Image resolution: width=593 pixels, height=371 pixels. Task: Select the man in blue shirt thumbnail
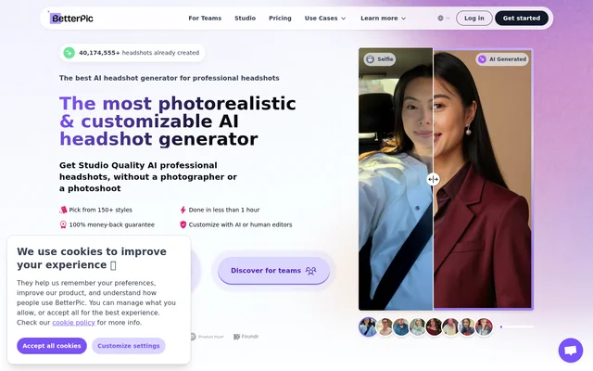(x=401, y=327)
